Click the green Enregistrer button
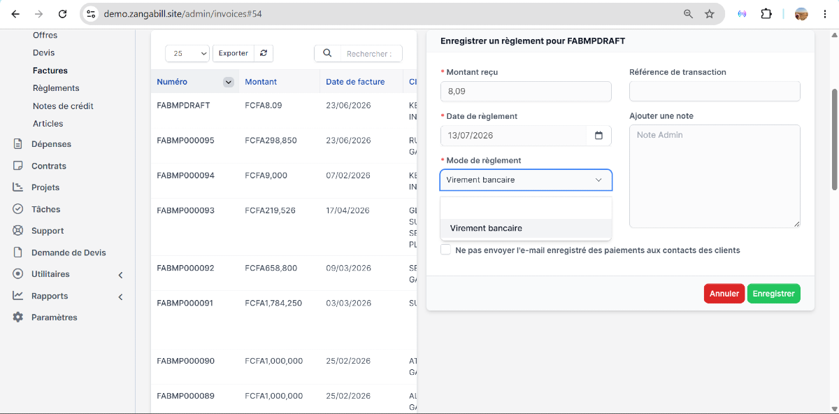Screen dimensions: 839x414 tap(774, 294)
